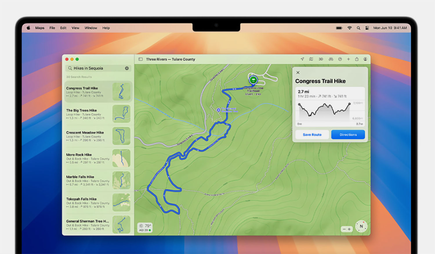
Task: Click the 2.7 mi distance in the card
Action: [x=303, y=91]
